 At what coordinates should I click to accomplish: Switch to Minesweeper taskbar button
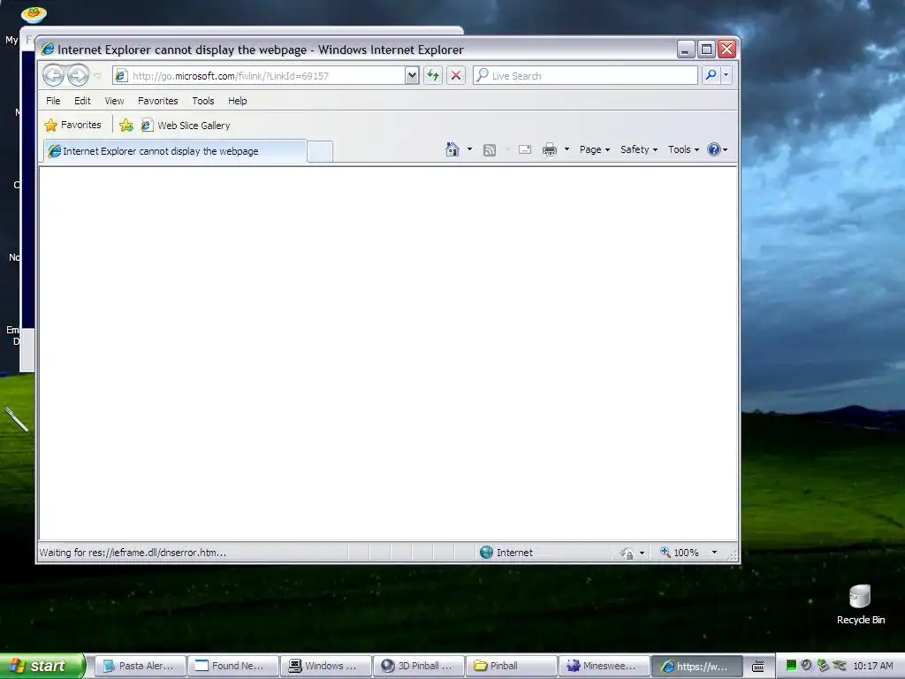click(605, 666)
